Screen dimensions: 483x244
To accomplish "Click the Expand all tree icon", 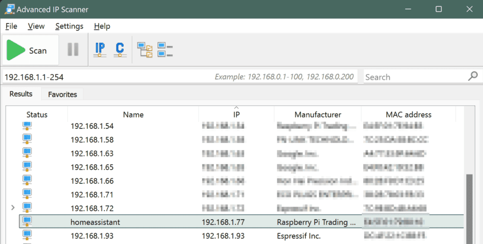I will tap(145, 50).
